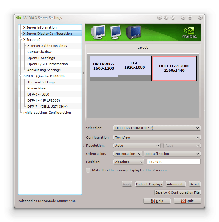Image resolution: width=219 pixels, height=222 pixels.
Task: Open OpenGL Settings page
Action: [x=41, y=58]
